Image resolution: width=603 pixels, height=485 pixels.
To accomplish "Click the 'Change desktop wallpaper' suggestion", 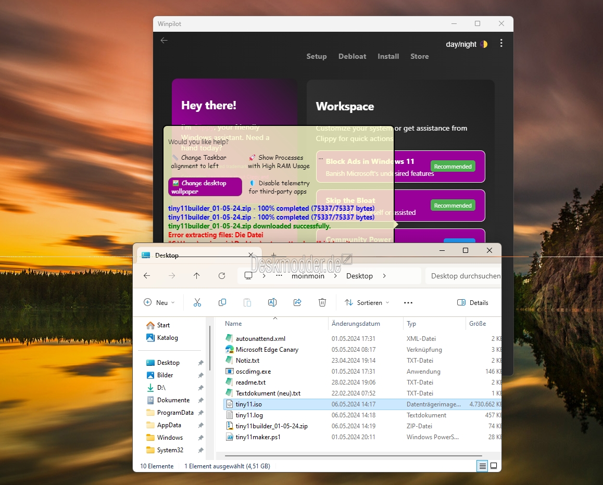I will (205, 187).
